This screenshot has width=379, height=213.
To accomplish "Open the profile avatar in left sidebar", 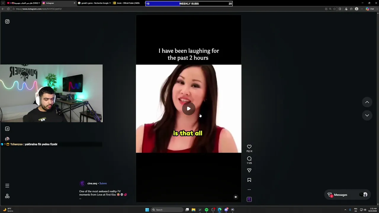I will [7, 139].
